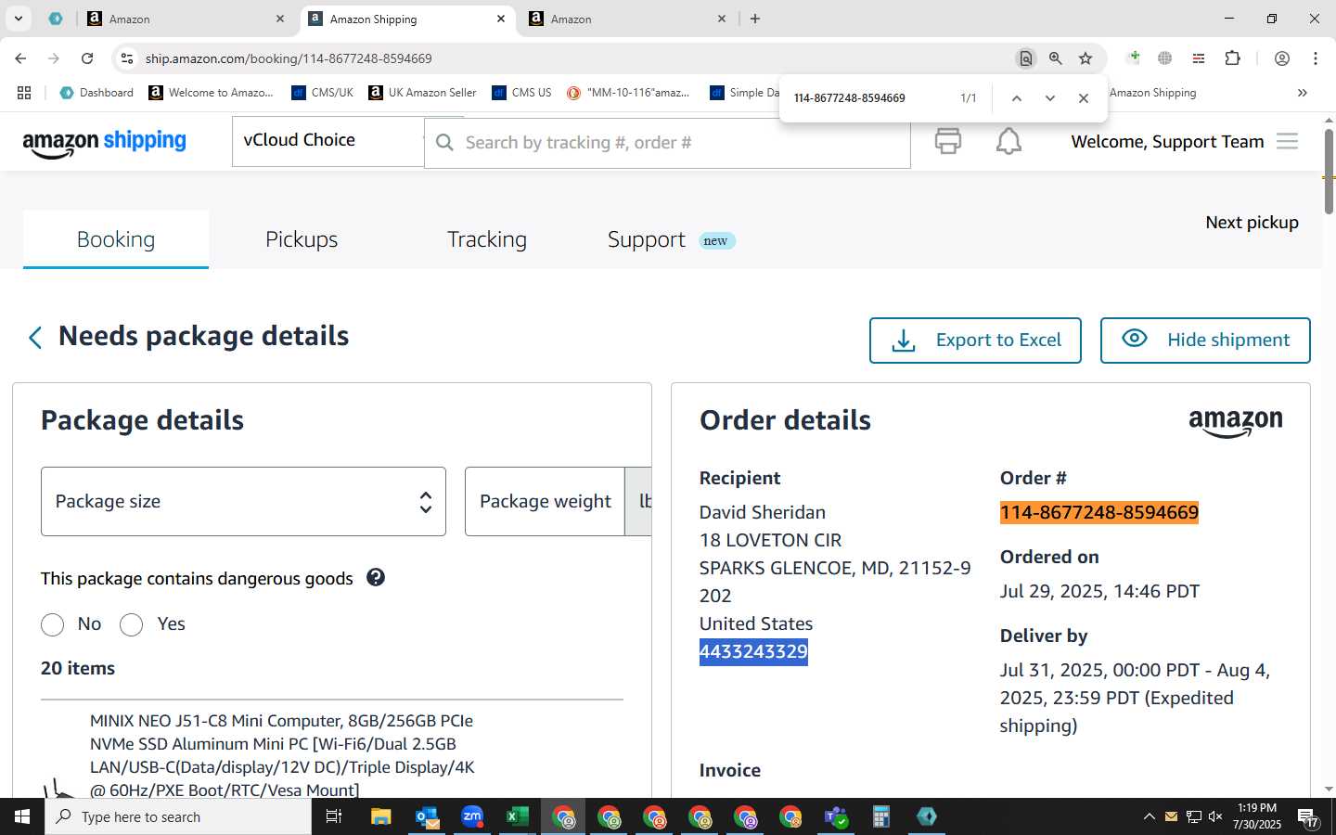Close the find-in-page bar
Screen dimensions: 1336x835
point(1084,98)
